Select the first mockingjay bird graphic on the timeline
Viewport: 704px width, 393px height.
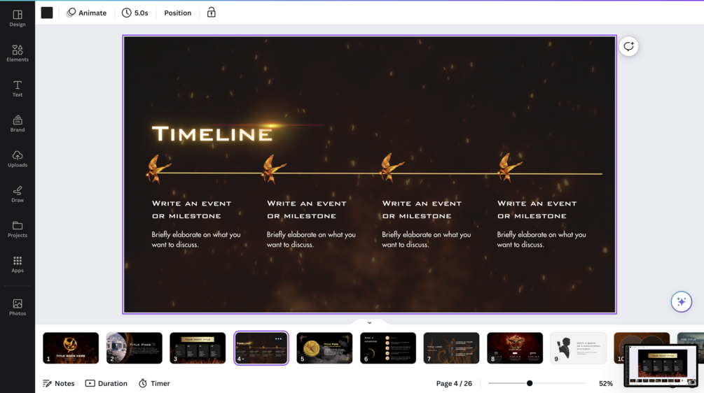[x=157, y=169]
